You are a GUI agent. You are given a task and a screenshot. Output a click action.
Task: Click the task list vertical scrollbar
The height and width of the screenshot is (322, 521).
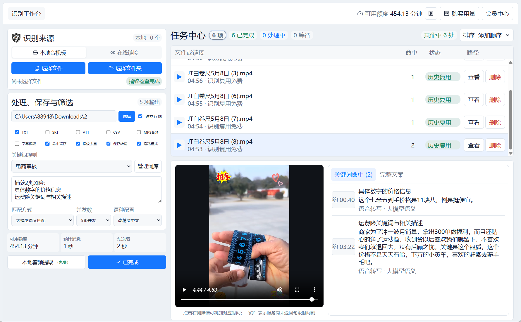(x=510, y=120)
